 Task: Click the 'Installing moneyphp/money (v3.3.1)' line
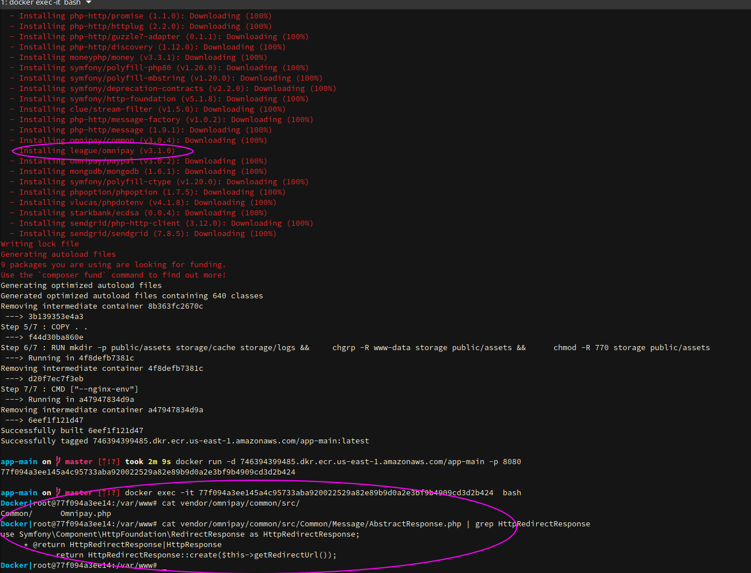click(138, 58)
